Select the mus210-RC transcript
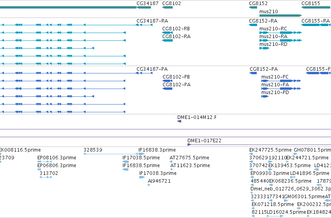The height and width of the screenshot is (218, 331). tap(280, 33)
